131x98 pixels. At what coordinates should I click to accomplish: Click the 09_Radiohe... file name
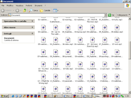(x=92, y=57)
